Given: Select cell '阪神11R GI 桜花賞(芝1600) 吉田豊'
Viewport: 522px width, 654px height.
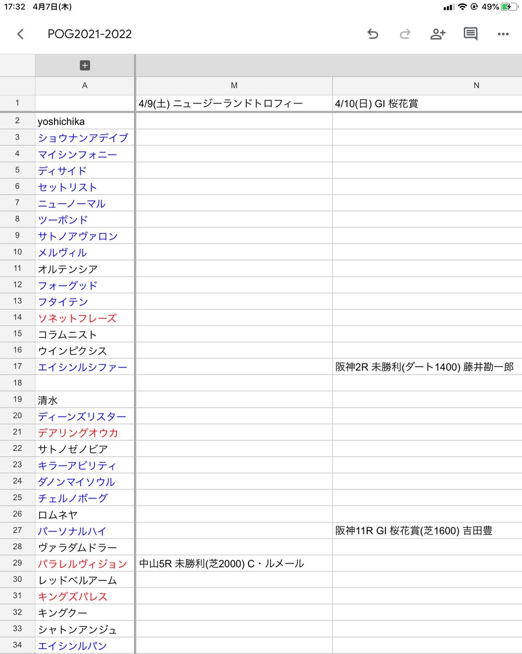Looking at the screenshot, I should pyautogui.click(x=427, y=531).
